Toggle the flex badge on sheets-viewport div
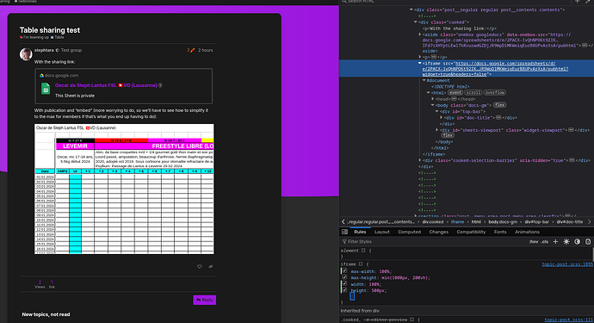This screenshot has width=594, height=323. [x=448, y=135]
